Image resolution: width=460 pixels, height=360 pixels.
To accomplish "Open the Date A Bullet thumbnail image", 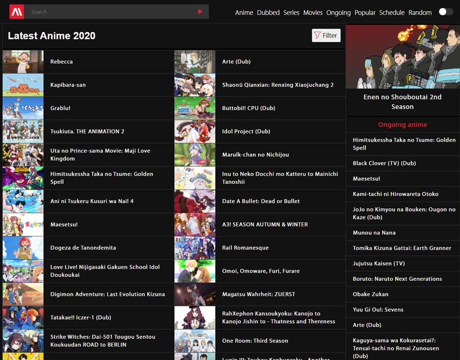I will click(x=195, y=201).
